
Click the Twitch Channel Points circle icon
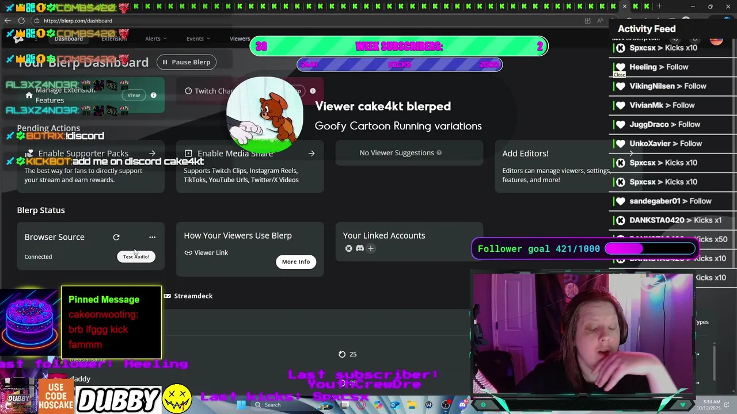(x=188, y=91)
